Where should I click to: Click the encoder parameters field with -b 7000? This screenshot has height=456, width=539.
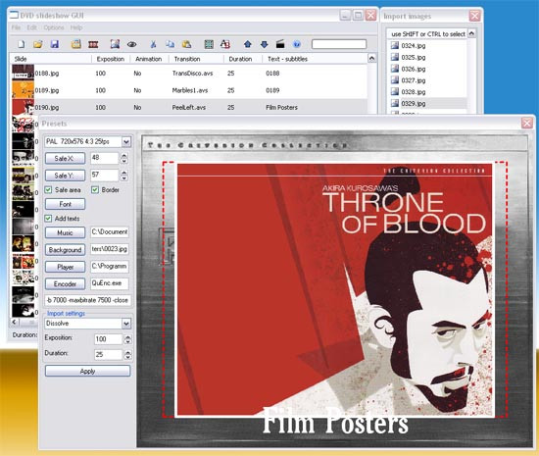coord(87,300)
